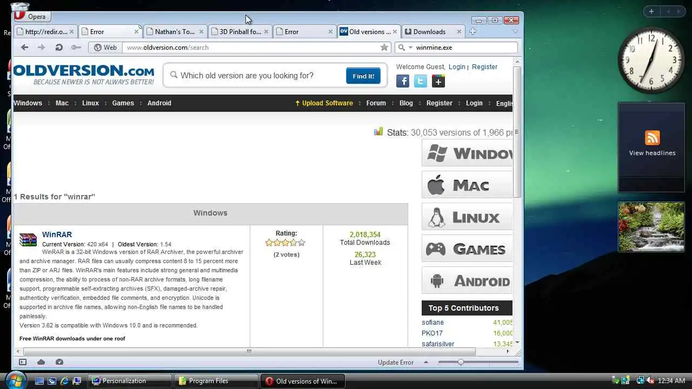Open the Personalization taskbar button

tap(130, 381)
